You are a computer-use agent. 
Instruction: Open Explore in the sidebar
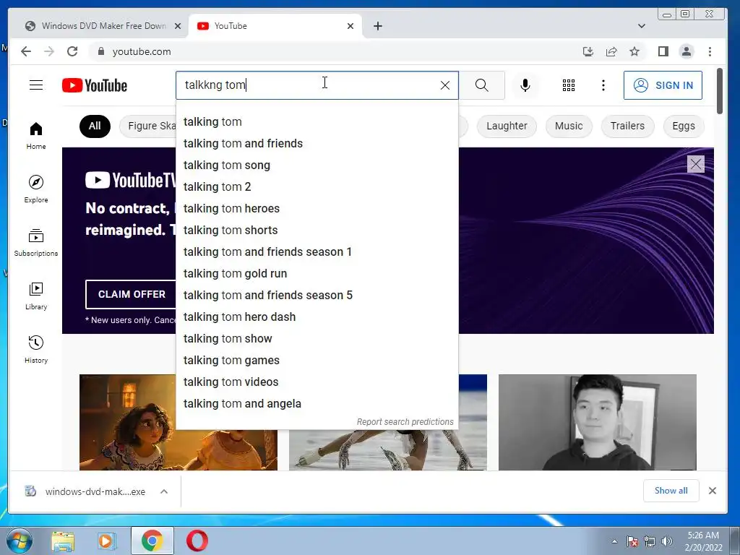click(36, 189)
